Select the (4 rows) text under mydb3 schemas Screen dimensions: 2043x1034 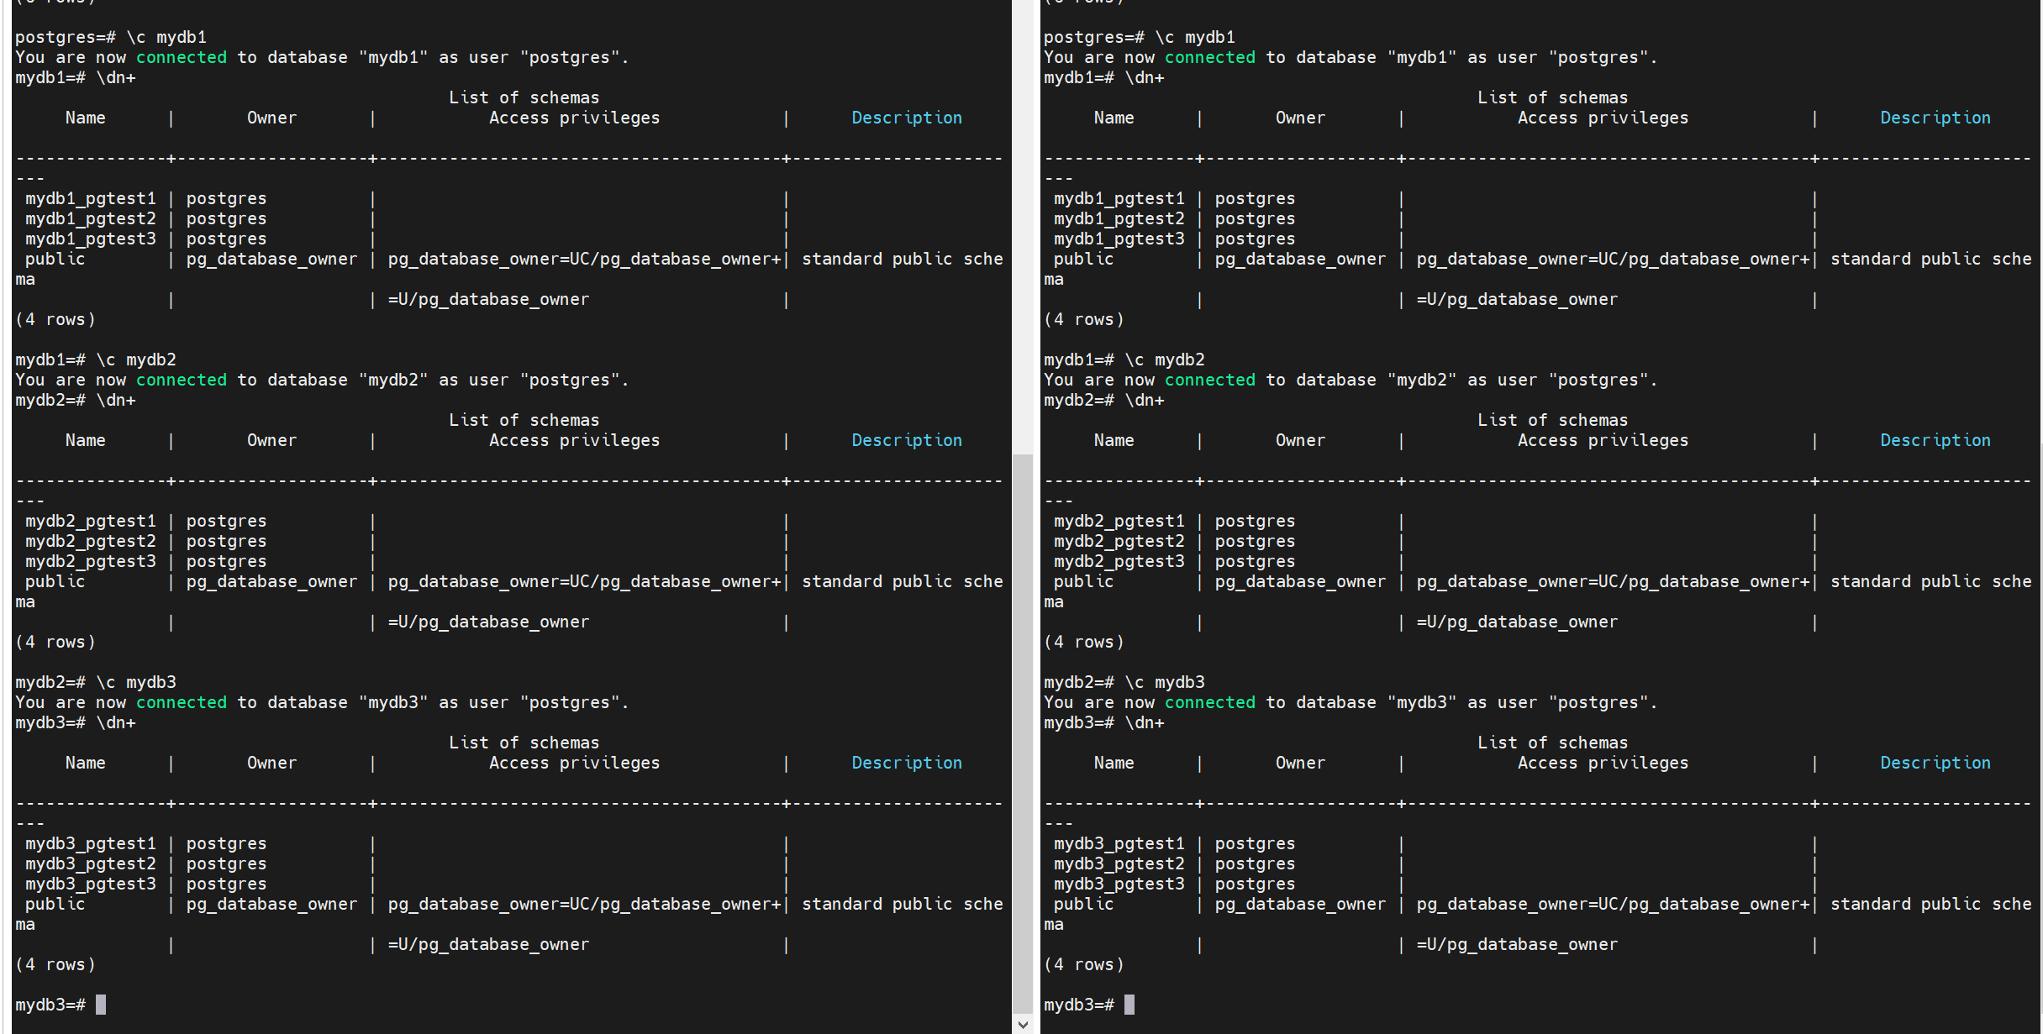tap(55, 964)
